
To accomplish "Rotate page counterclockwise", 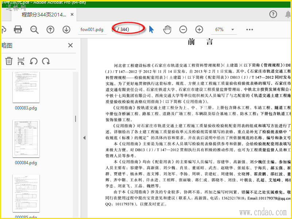I will (34, 61).
